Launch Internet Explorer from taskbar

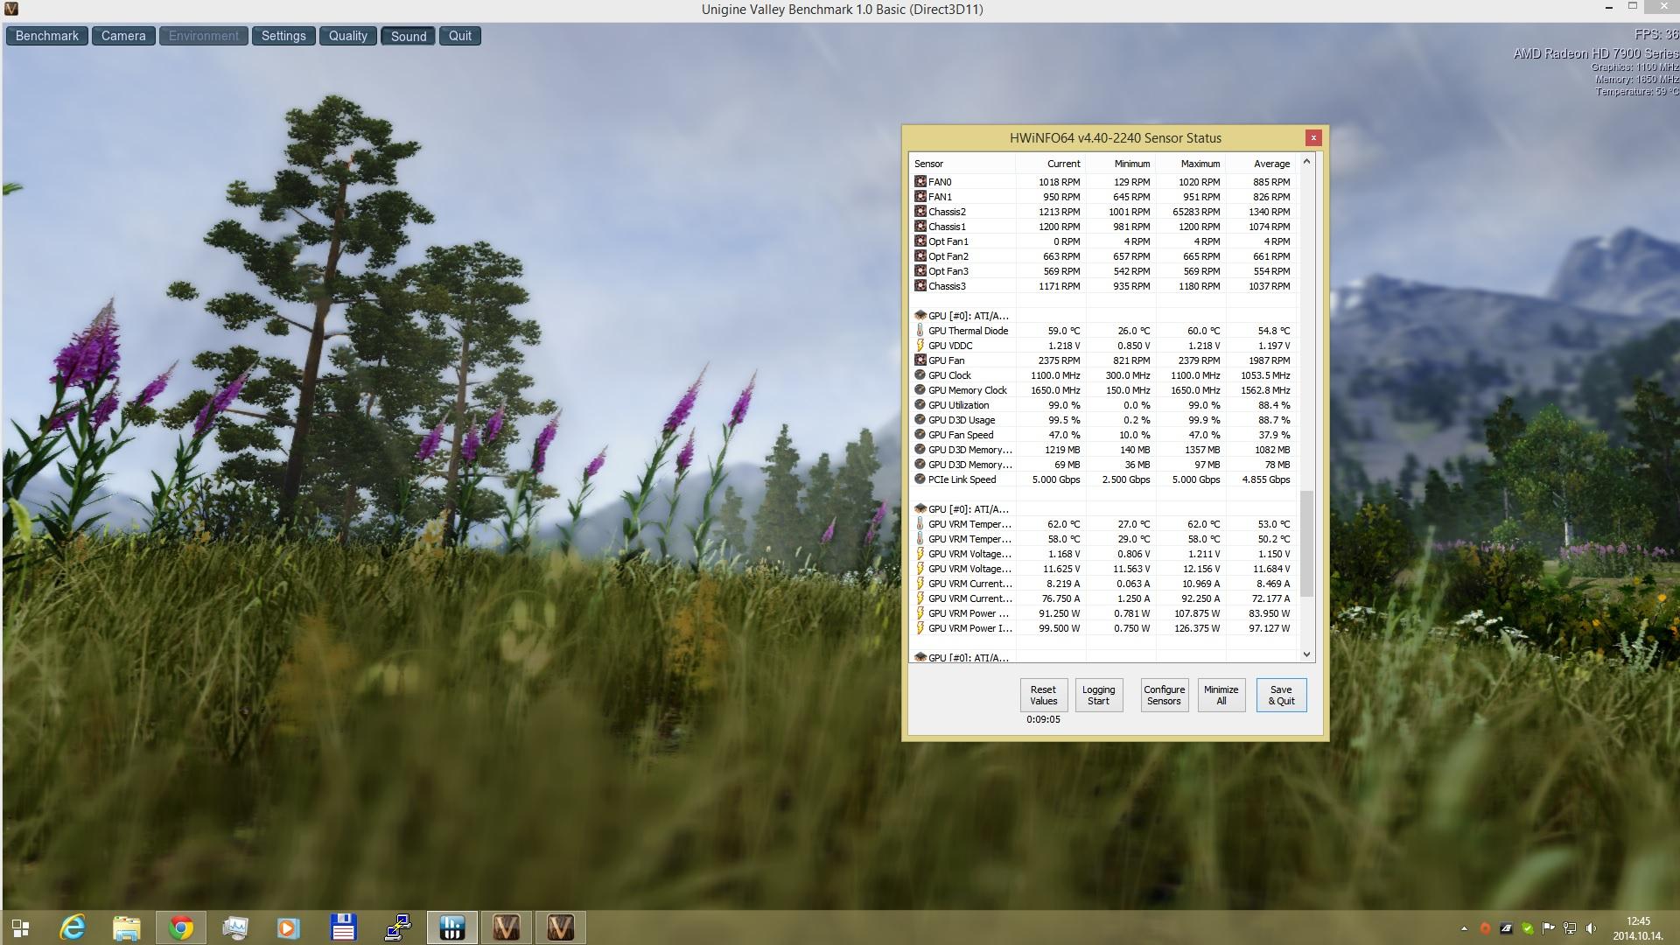(73, 927)
